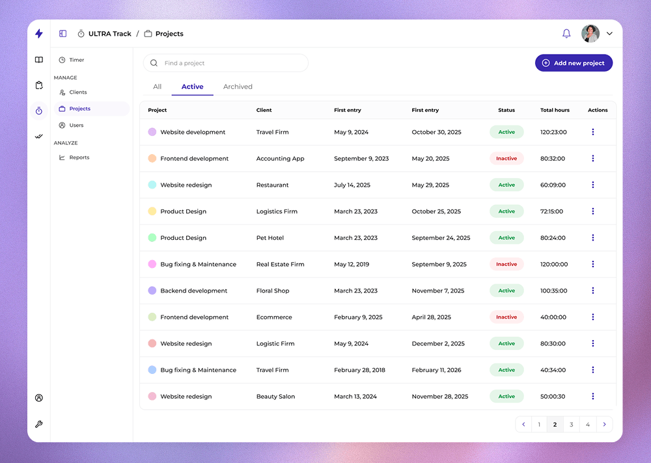Click Pet Hotel client cell

(x=270, y=238)
